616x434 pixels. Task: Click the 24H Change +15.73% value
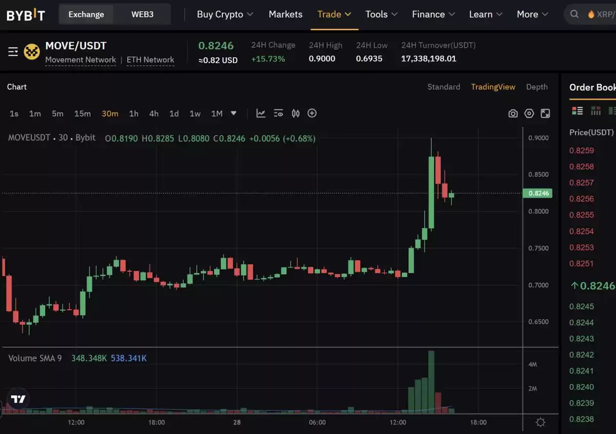pos(268,59)
